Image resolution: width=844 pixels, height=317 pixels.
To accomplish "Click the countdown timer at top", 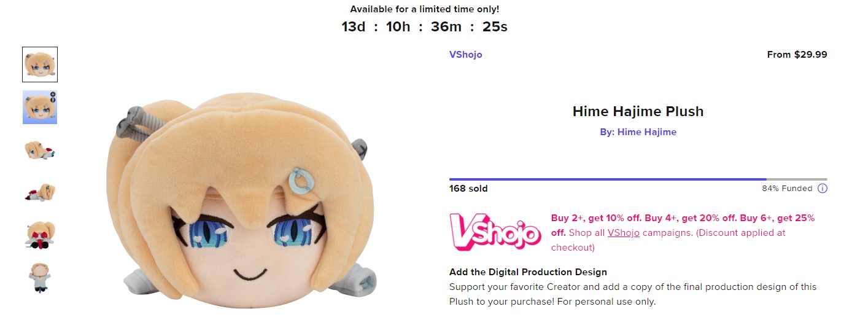I will pyautogui.click(x=424, y=27).
